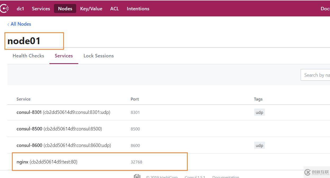Viewport: 330px width, 178px height.
Task: Click port value 8500
Action: pos(135,129)
